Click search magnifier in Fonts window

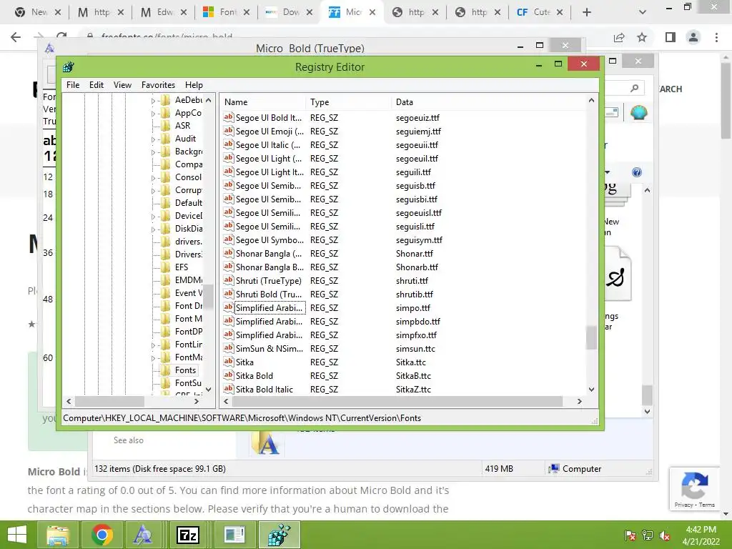point(634,88)
